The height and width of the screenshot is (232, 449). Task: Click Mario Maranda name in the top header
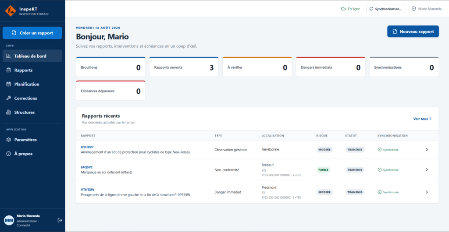pos(430,9)
